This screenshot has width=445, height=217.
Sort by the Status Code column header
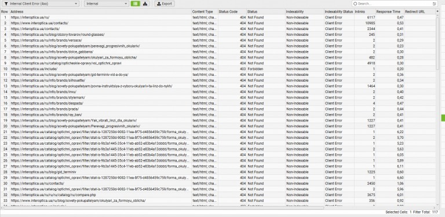point(232,12)
